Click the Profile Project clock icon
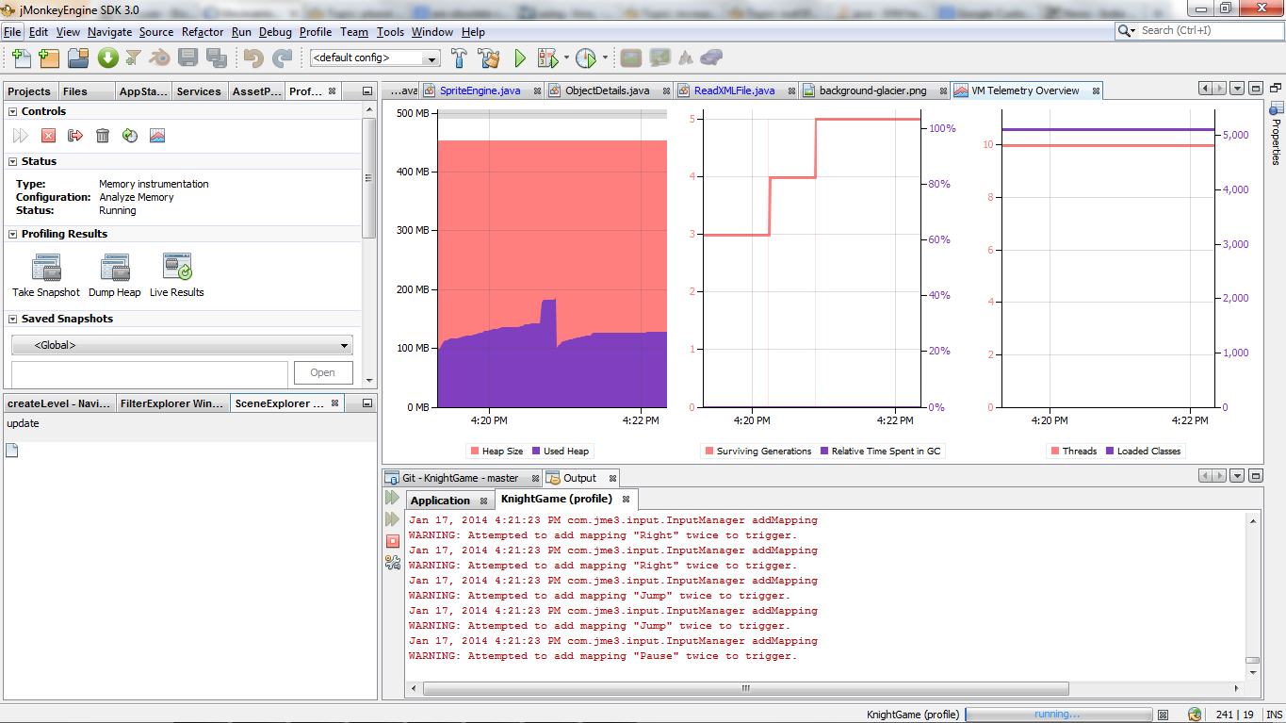This screenshot has width=1286, height=723. [x=586, y=58]
